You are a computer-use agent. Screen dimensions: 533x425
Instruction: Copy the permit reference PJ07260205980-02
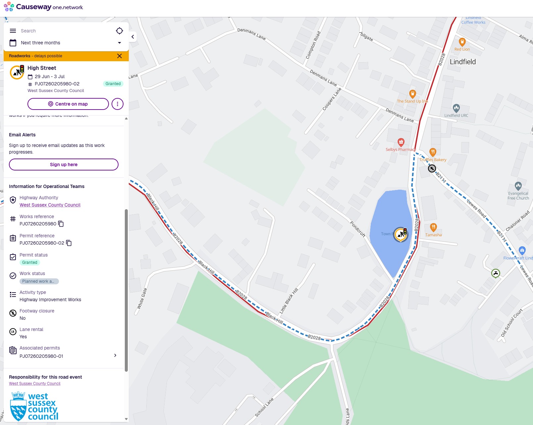[69, 243]
